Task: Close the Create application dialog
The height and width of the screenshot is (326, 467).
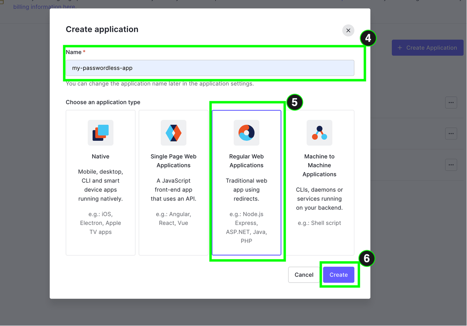Action: point(348,30)
